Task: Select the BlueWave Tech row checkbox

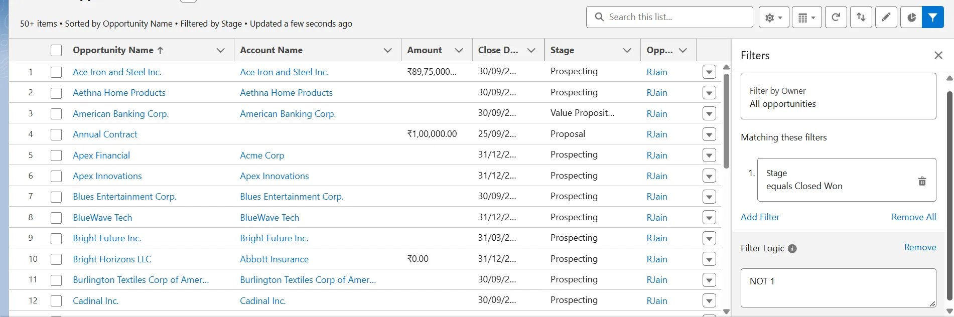Action: click(x=56, y=218)
